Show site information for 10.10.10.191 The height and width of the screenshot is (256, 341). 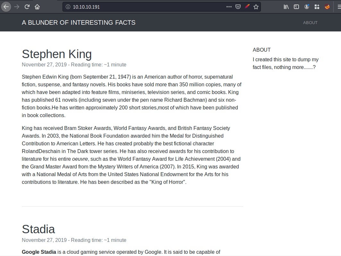click(x=68, y=7)
